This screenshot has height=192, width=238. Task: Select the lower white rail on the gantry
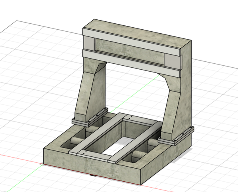click(131, 64)
